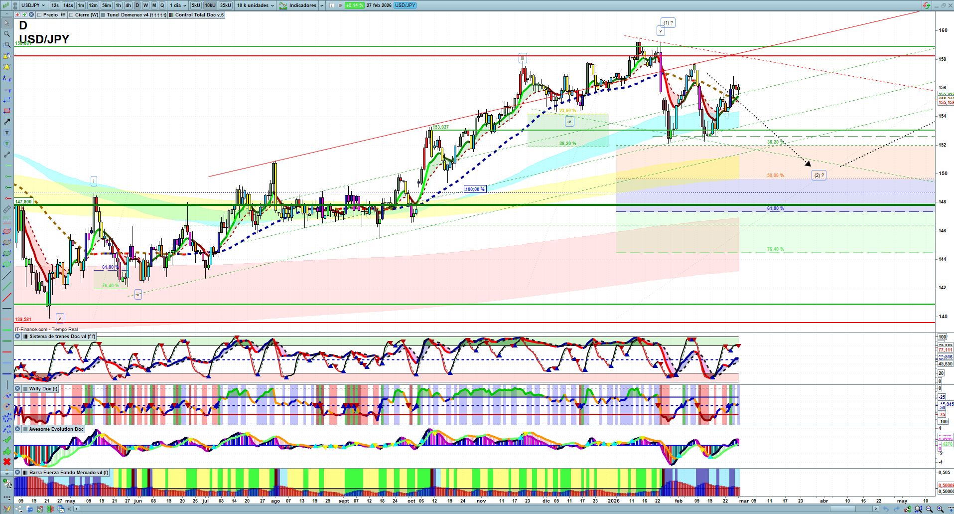Click the green thumbs-up icon
Screen dimensions: 954x514
[x=7, y=451]
